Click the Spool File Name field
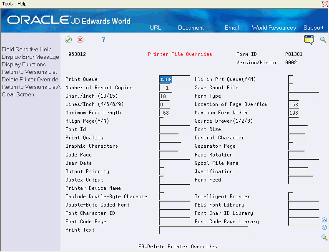This screenshot has height=252, width=329. 304,163
